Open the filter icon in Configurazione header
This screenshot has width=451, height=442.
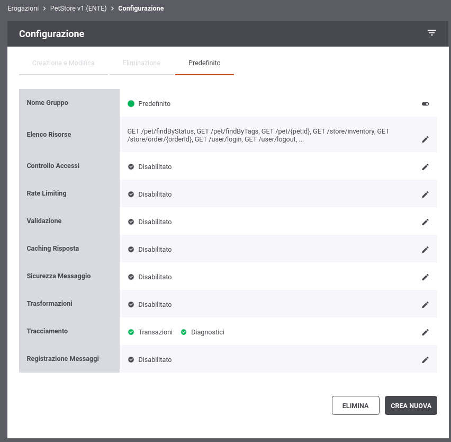pyautogui.click(x=431, y=32)
